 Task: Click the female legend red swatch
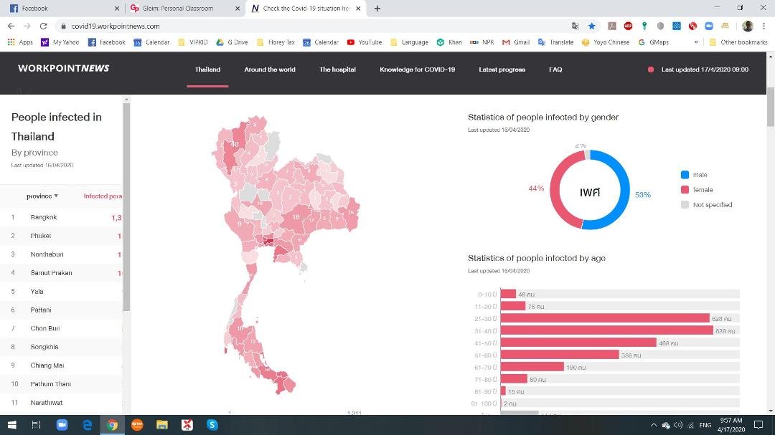tap(685, 190)
